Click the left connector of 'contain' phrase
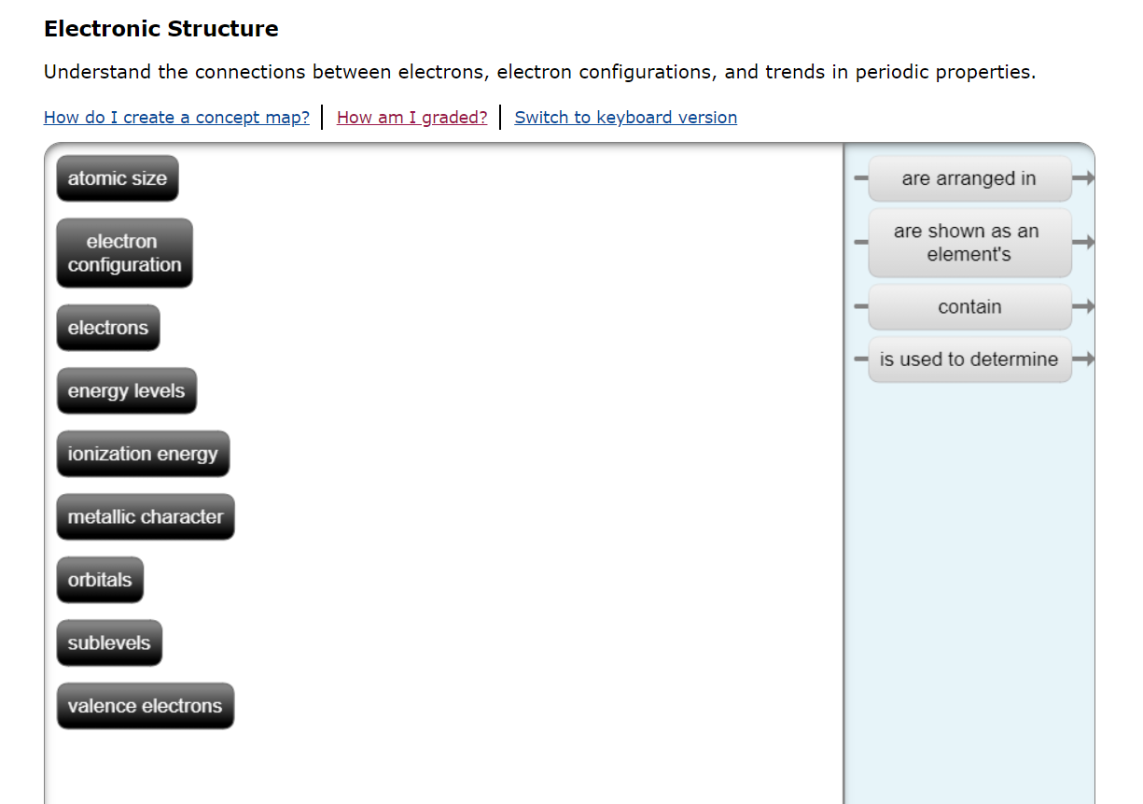Image resolution: width=1143 pixels, height=804 pixels. [x=858, y=306]
